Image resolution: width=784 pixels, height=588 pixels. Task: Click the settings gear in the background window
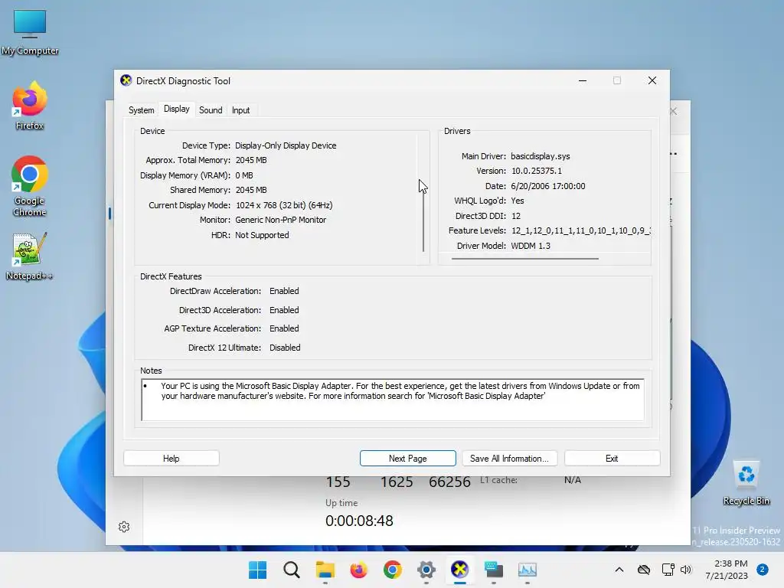(x=124, y=527)
